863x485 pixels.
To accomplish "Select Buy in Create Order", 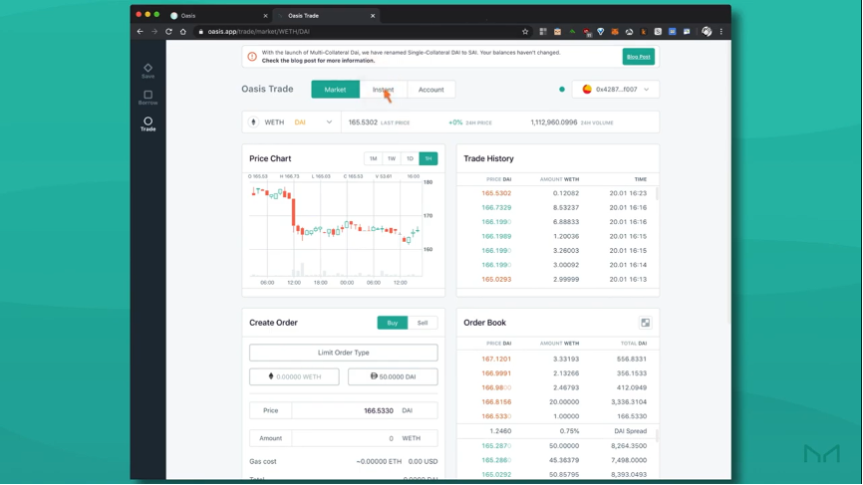I will [x=393, y=323].
